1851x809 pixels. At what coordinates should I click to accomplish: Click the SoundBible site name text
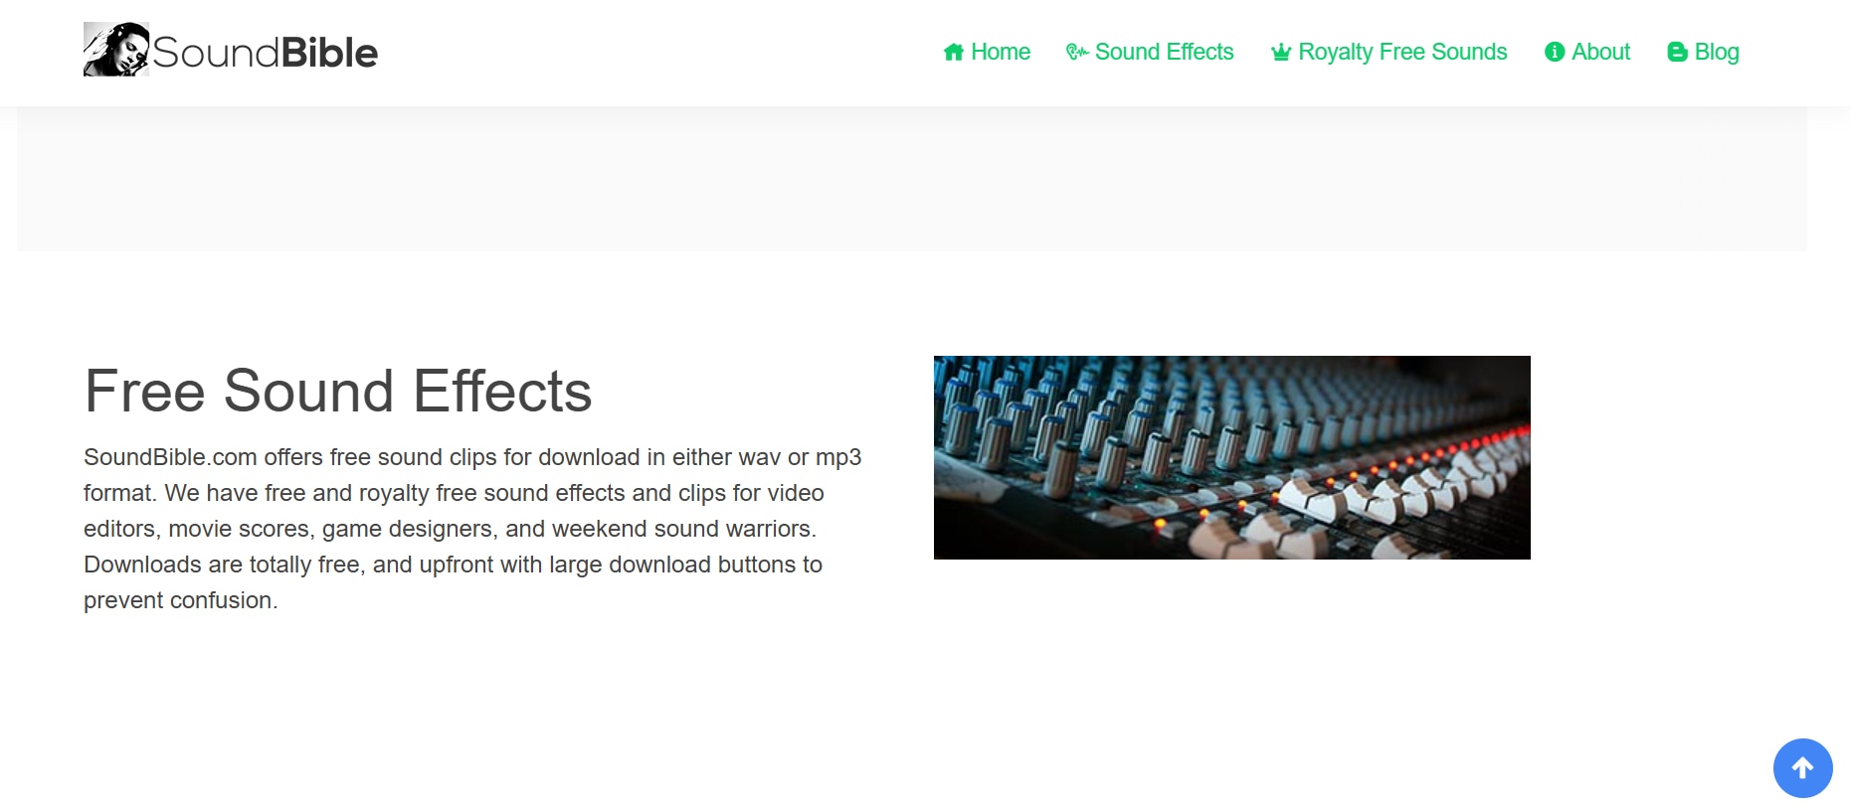[265, 53]
